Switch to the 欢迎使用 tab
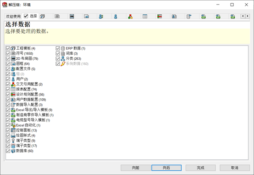254x175 pixels. point(13,17)
